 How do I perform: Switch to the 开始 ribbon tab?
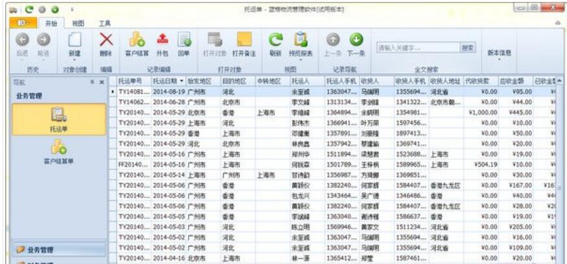51,23
